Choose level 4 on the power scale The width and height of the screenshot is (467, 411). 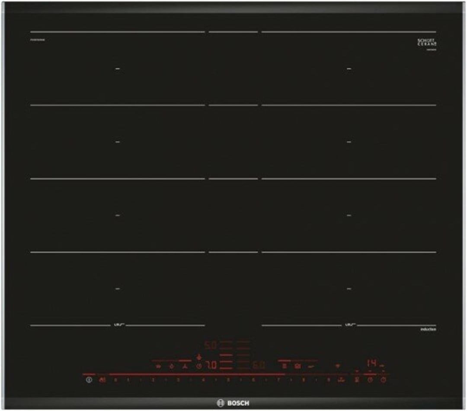pos(203,380)
